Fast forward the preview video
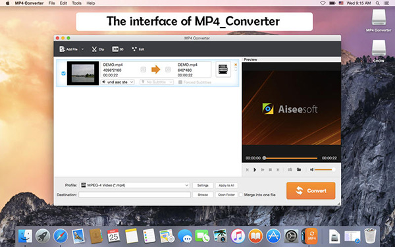 [x=263, y=170]
